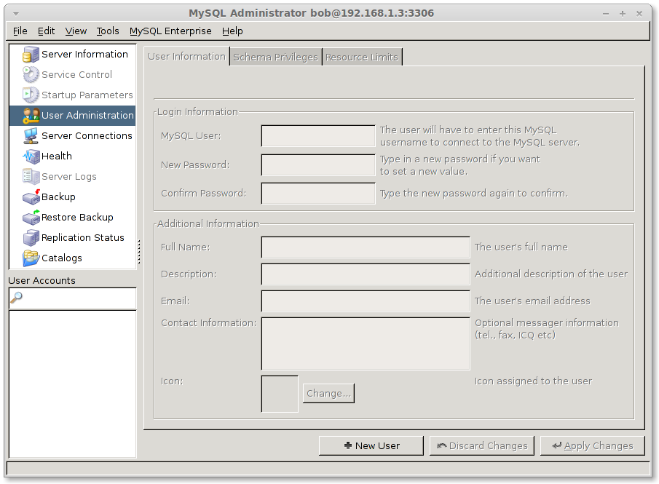
Task: Focus the MySQL User input field
Action: [318, 135]
